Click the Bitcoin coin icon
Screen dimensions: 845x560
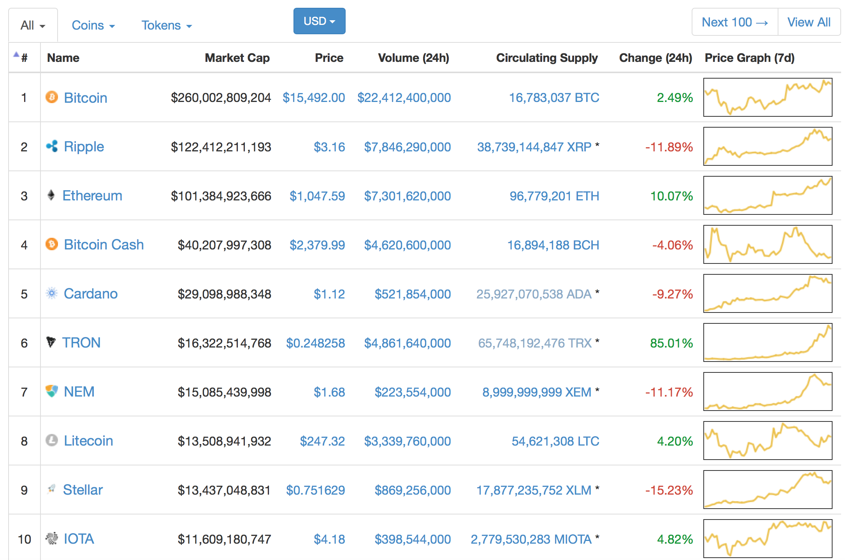pyautogui.click(x=52, y=98)
